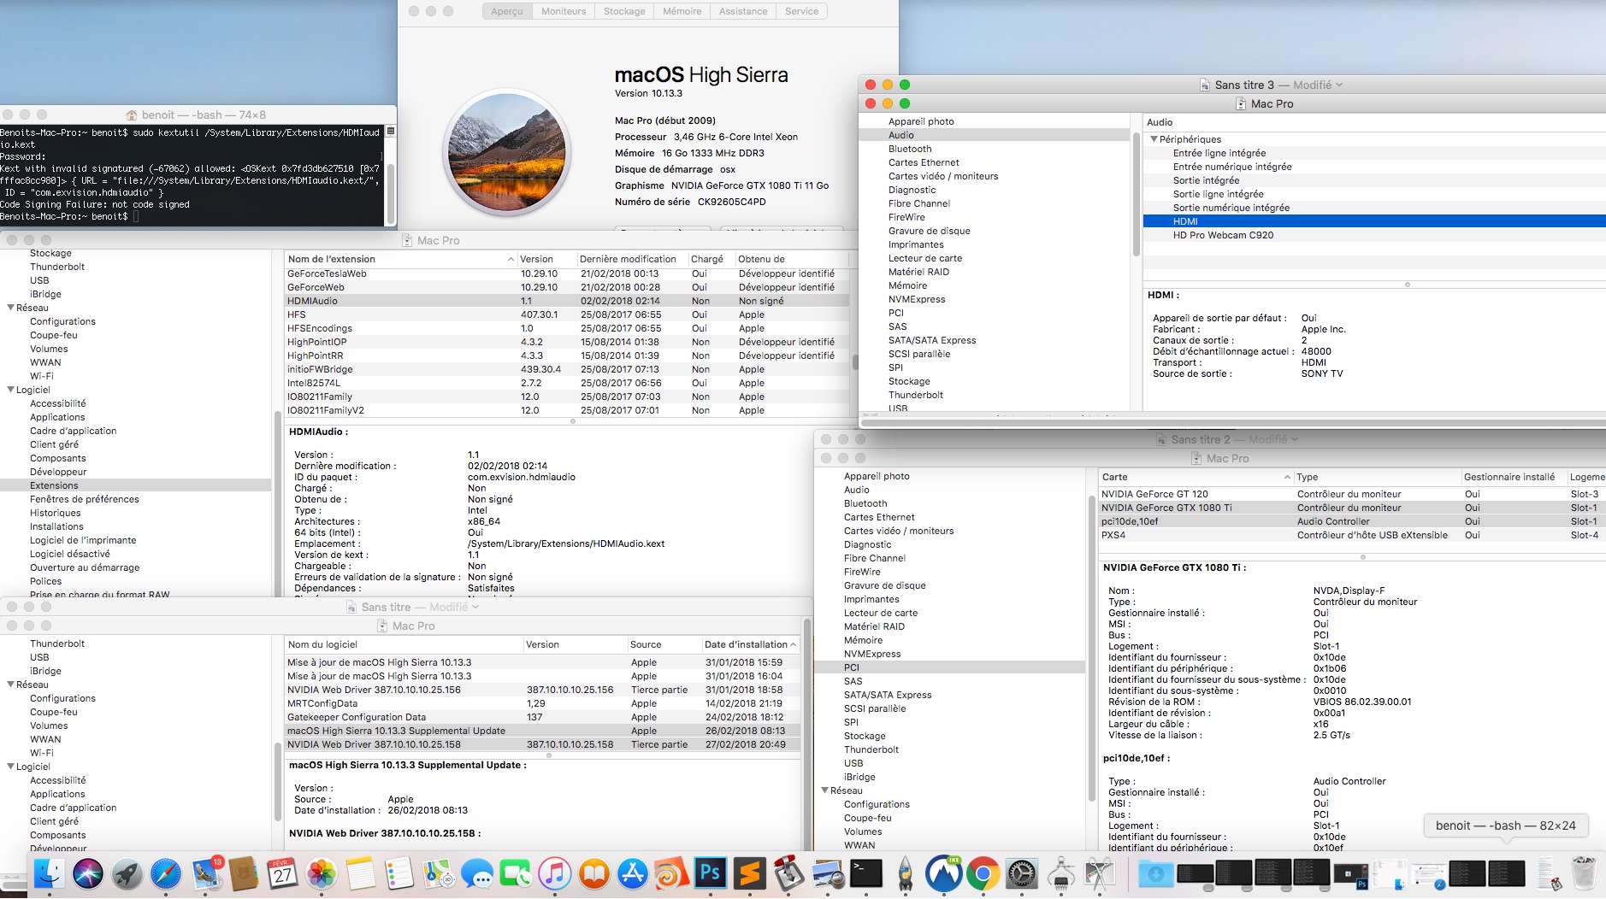Sort by Date d'installation column header
This screenshot has width=1606, height=899.
click(x=746, y=644)
